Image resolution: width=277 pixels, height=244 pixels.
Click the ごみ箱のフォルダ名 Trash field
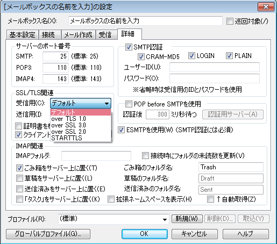[231, 167]
